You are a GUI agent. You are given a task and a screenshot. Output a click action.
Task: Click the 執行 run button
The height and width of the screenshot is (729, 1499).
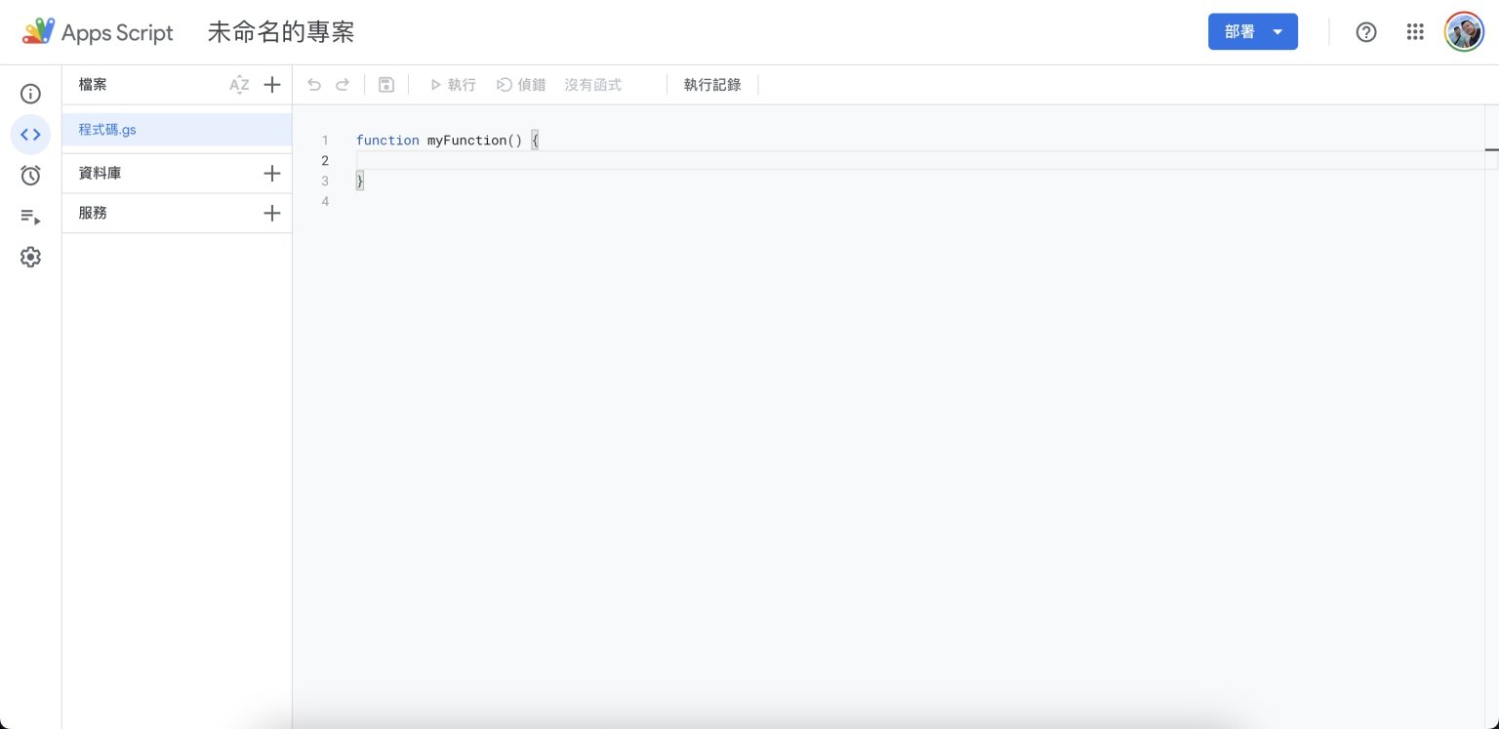[453, 85]
